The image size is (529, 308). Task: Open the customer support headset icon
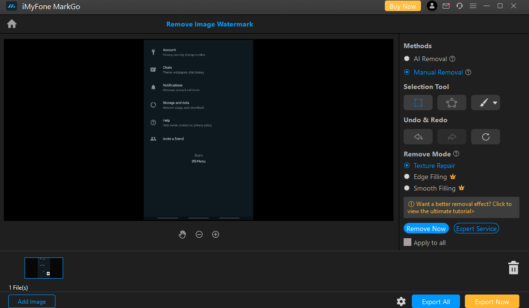pos(460,6)
